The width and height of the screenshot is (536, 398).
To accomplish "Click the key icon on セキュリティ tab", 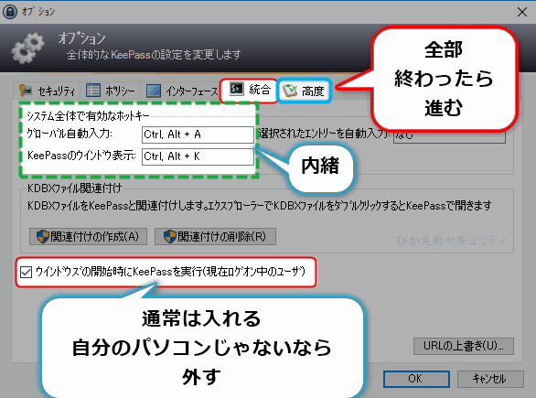I will click(26, 91).
